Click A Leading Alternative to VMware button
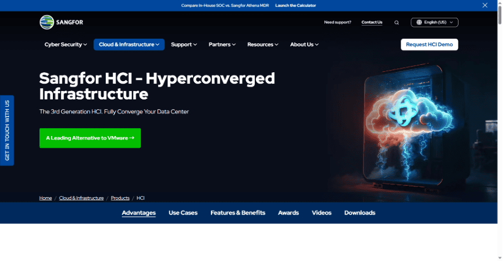 90,138
